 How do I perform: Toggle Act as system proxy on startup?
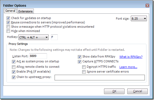point(14,62)
